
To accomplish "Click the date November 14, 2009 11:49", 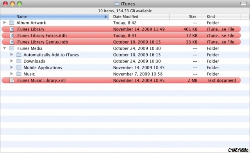I will click(x=139, y=29).
